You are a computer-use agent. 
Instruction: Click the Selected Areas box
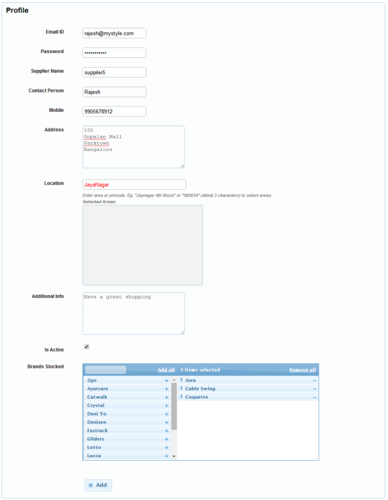(x=143, y=245)
